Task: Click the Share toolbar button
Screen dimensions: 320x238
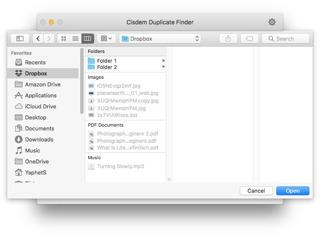Action: pyautogui.click(x=228, y=39)
